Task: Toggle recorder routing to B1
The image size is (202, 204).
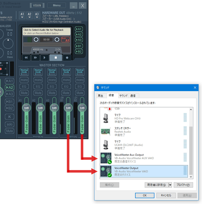Action: coord(79,46)
